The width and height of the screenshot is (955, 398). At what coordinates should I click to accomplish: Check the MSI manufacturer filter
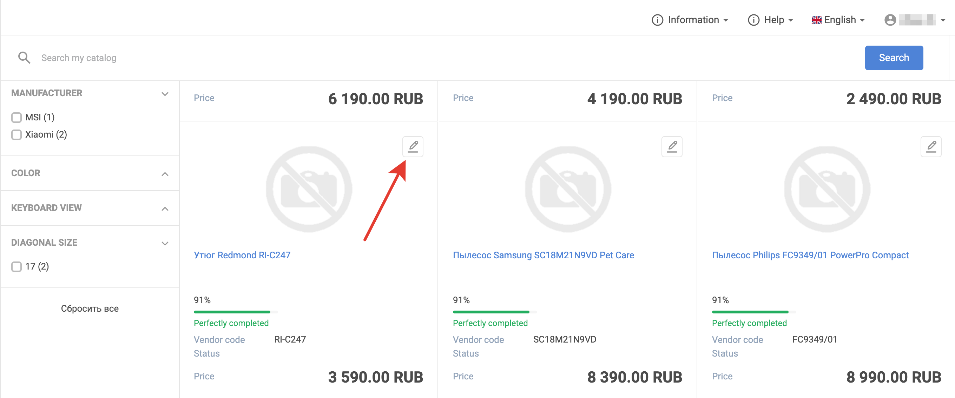click(x=16, y=118)
